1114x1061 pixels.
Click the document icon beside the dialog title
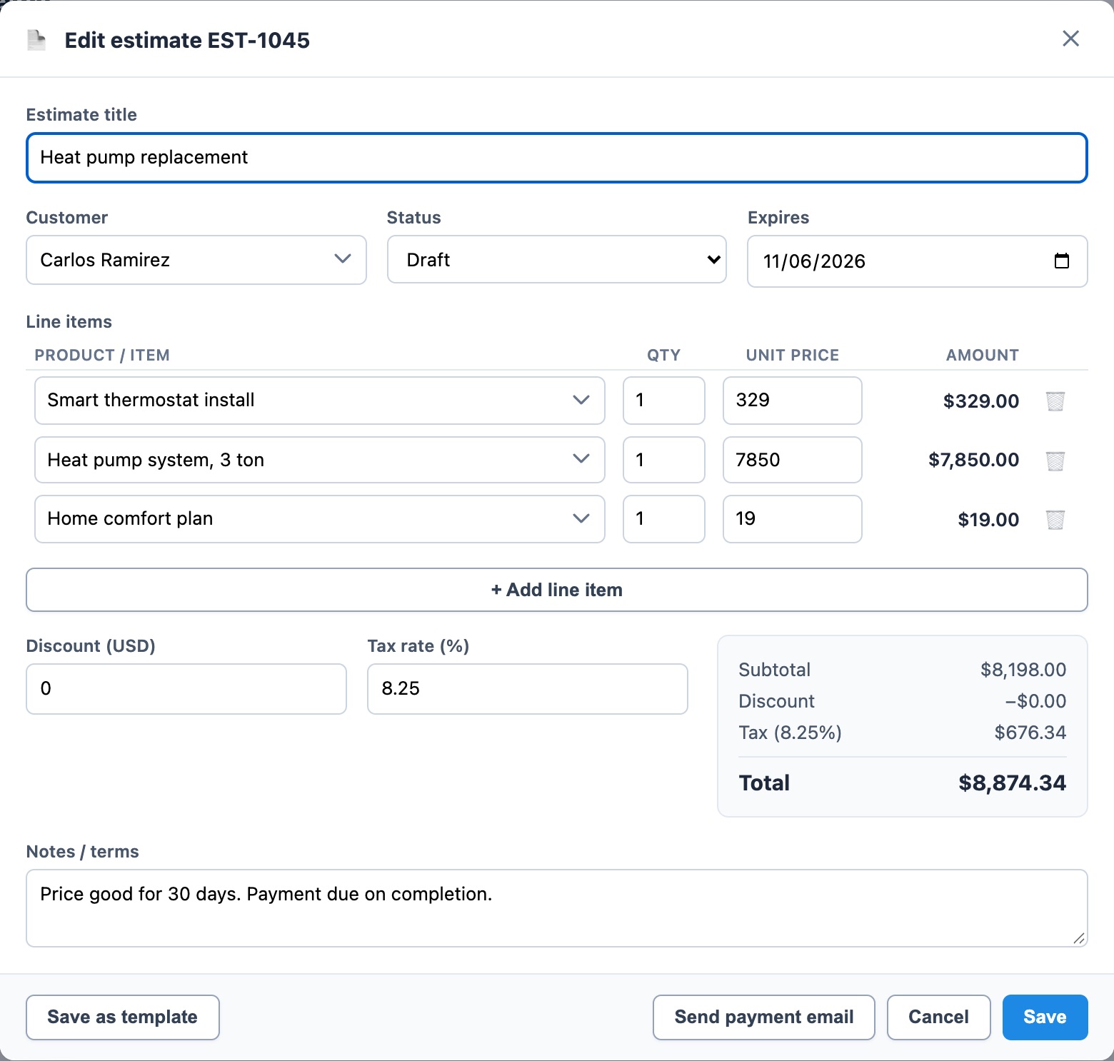coord(36,40)
